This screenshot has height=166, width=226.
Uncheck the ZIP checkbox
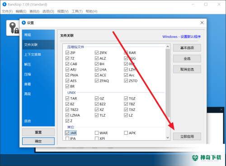point(67,52)
